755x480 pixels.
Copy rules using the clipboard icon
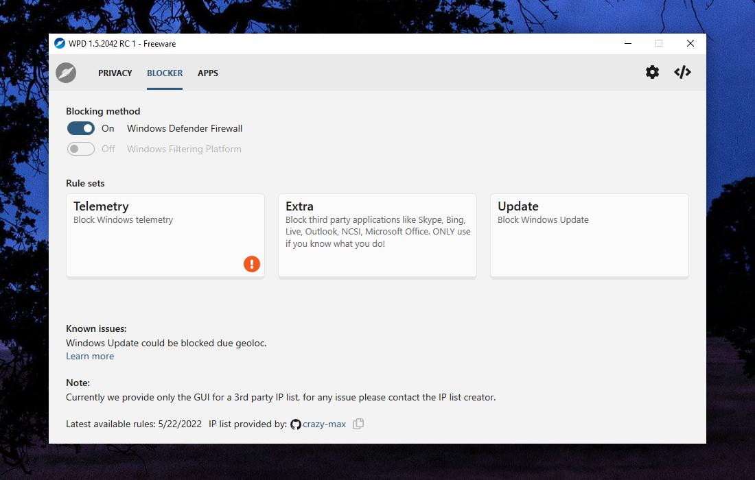click(x=358, y=424)
